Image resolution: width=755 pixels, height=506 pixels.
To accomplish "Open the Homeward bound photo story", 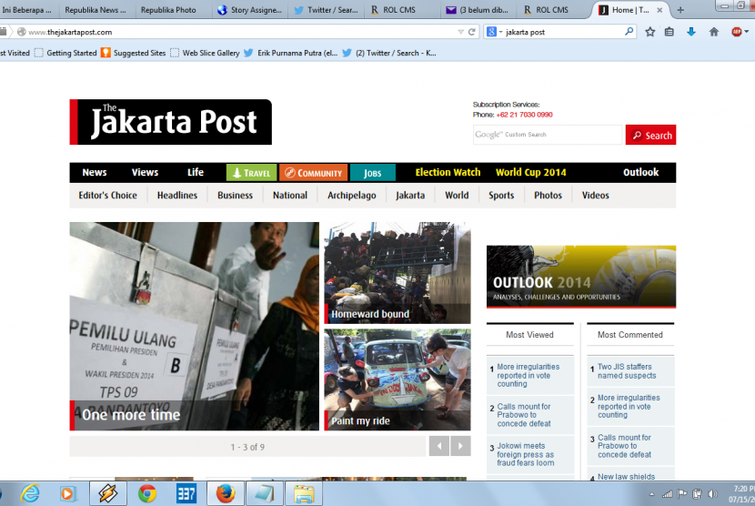I will pyautogui.click(x=398, y=273).
